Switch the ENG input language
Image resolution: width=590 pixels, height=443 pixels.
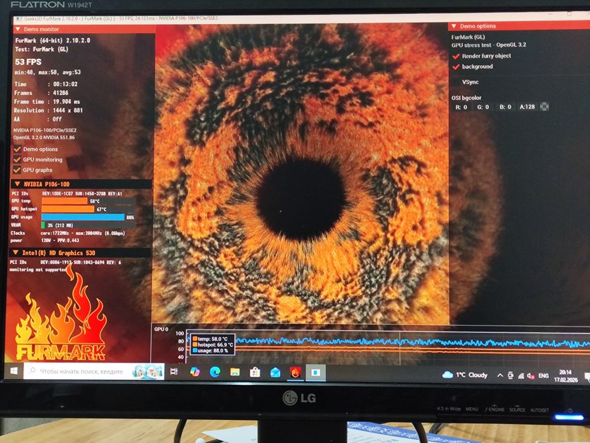543,375
